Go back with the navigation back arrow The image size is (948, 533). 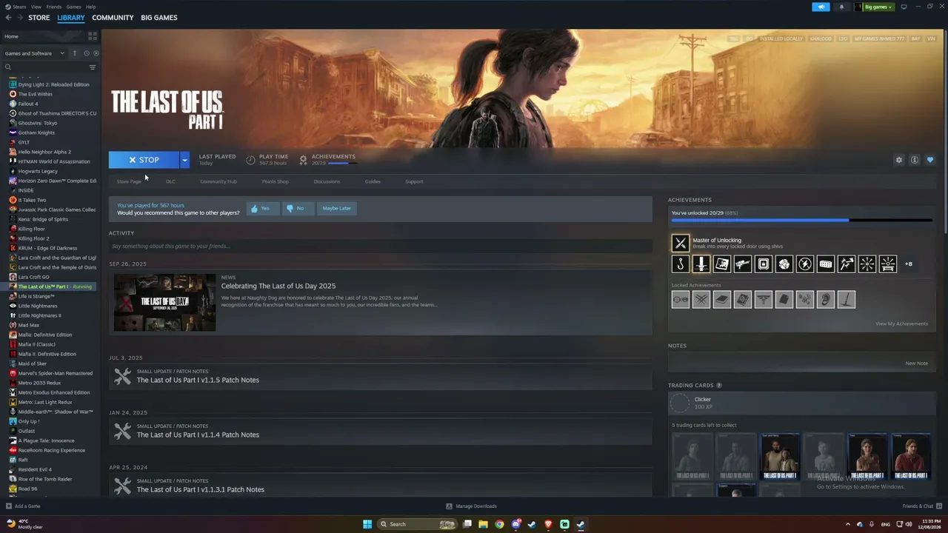click(x=9, y=18)
